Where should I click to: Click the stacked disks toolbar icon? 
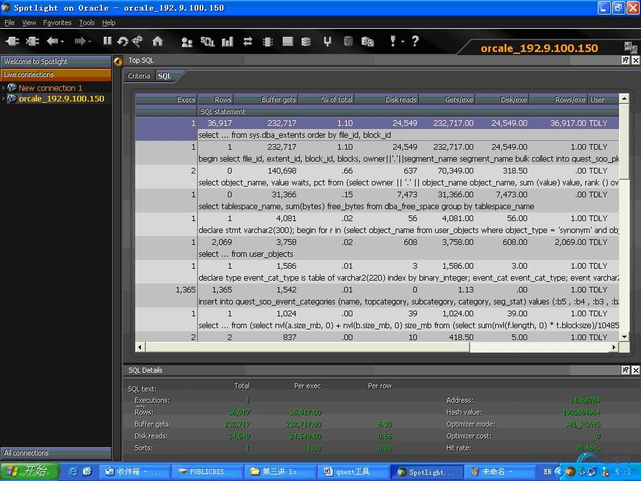[x=306, y=41]
